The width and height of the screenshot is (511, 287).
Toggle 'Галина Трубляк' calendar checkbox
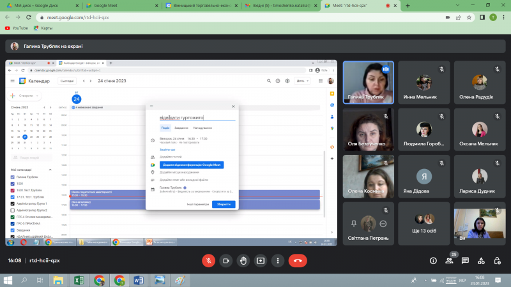[13, 177]
